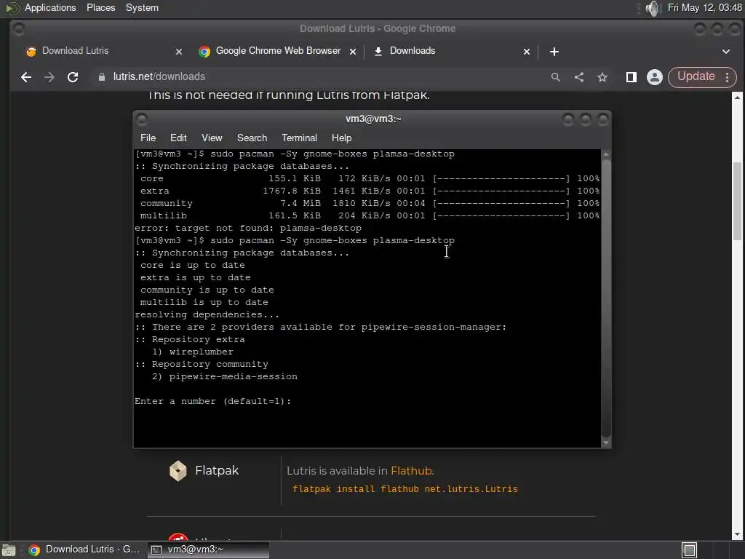The width and height of the screenshot is (745, 559).
Task: Click the '1) wireplumber' line
Action: [x=192, y=352]
